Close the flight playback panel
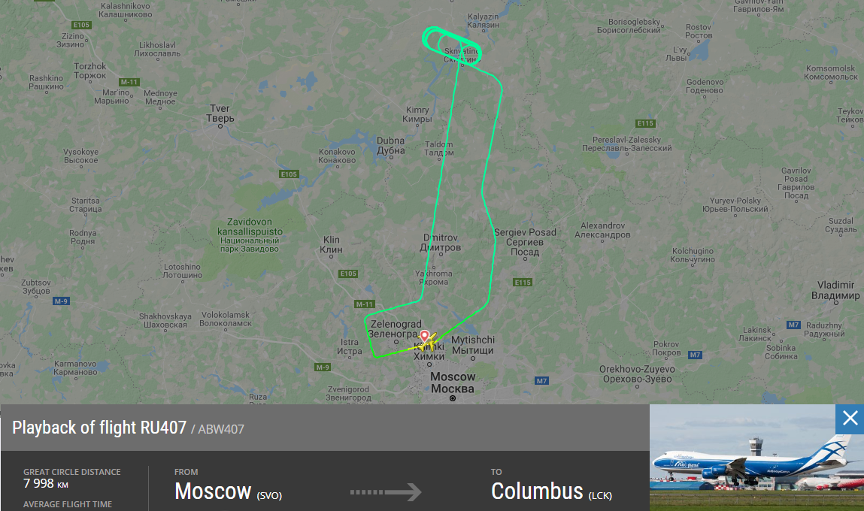This screenshot has width=864, height=511. coord(850,419)
